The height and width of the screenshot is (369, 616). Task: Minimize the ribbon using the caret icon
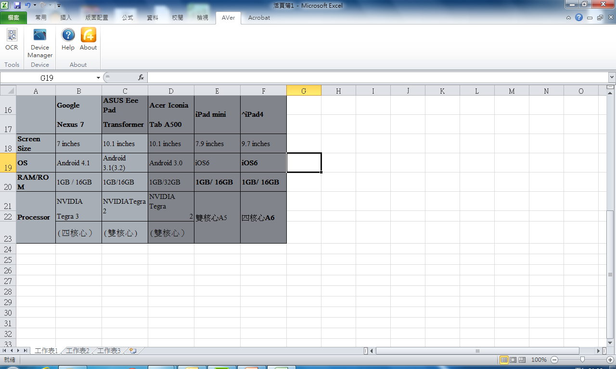[x=568, y=18]
